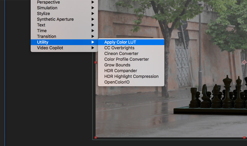Choose Color Profile Converter effect
Screen dimensions: 247x146
tap(131, 59)
